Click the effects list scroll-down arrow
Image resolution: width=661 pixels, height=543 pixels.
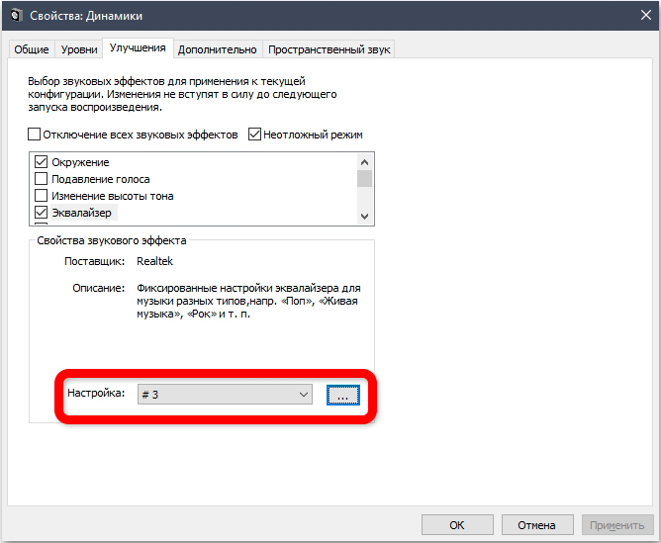(365, 217)
